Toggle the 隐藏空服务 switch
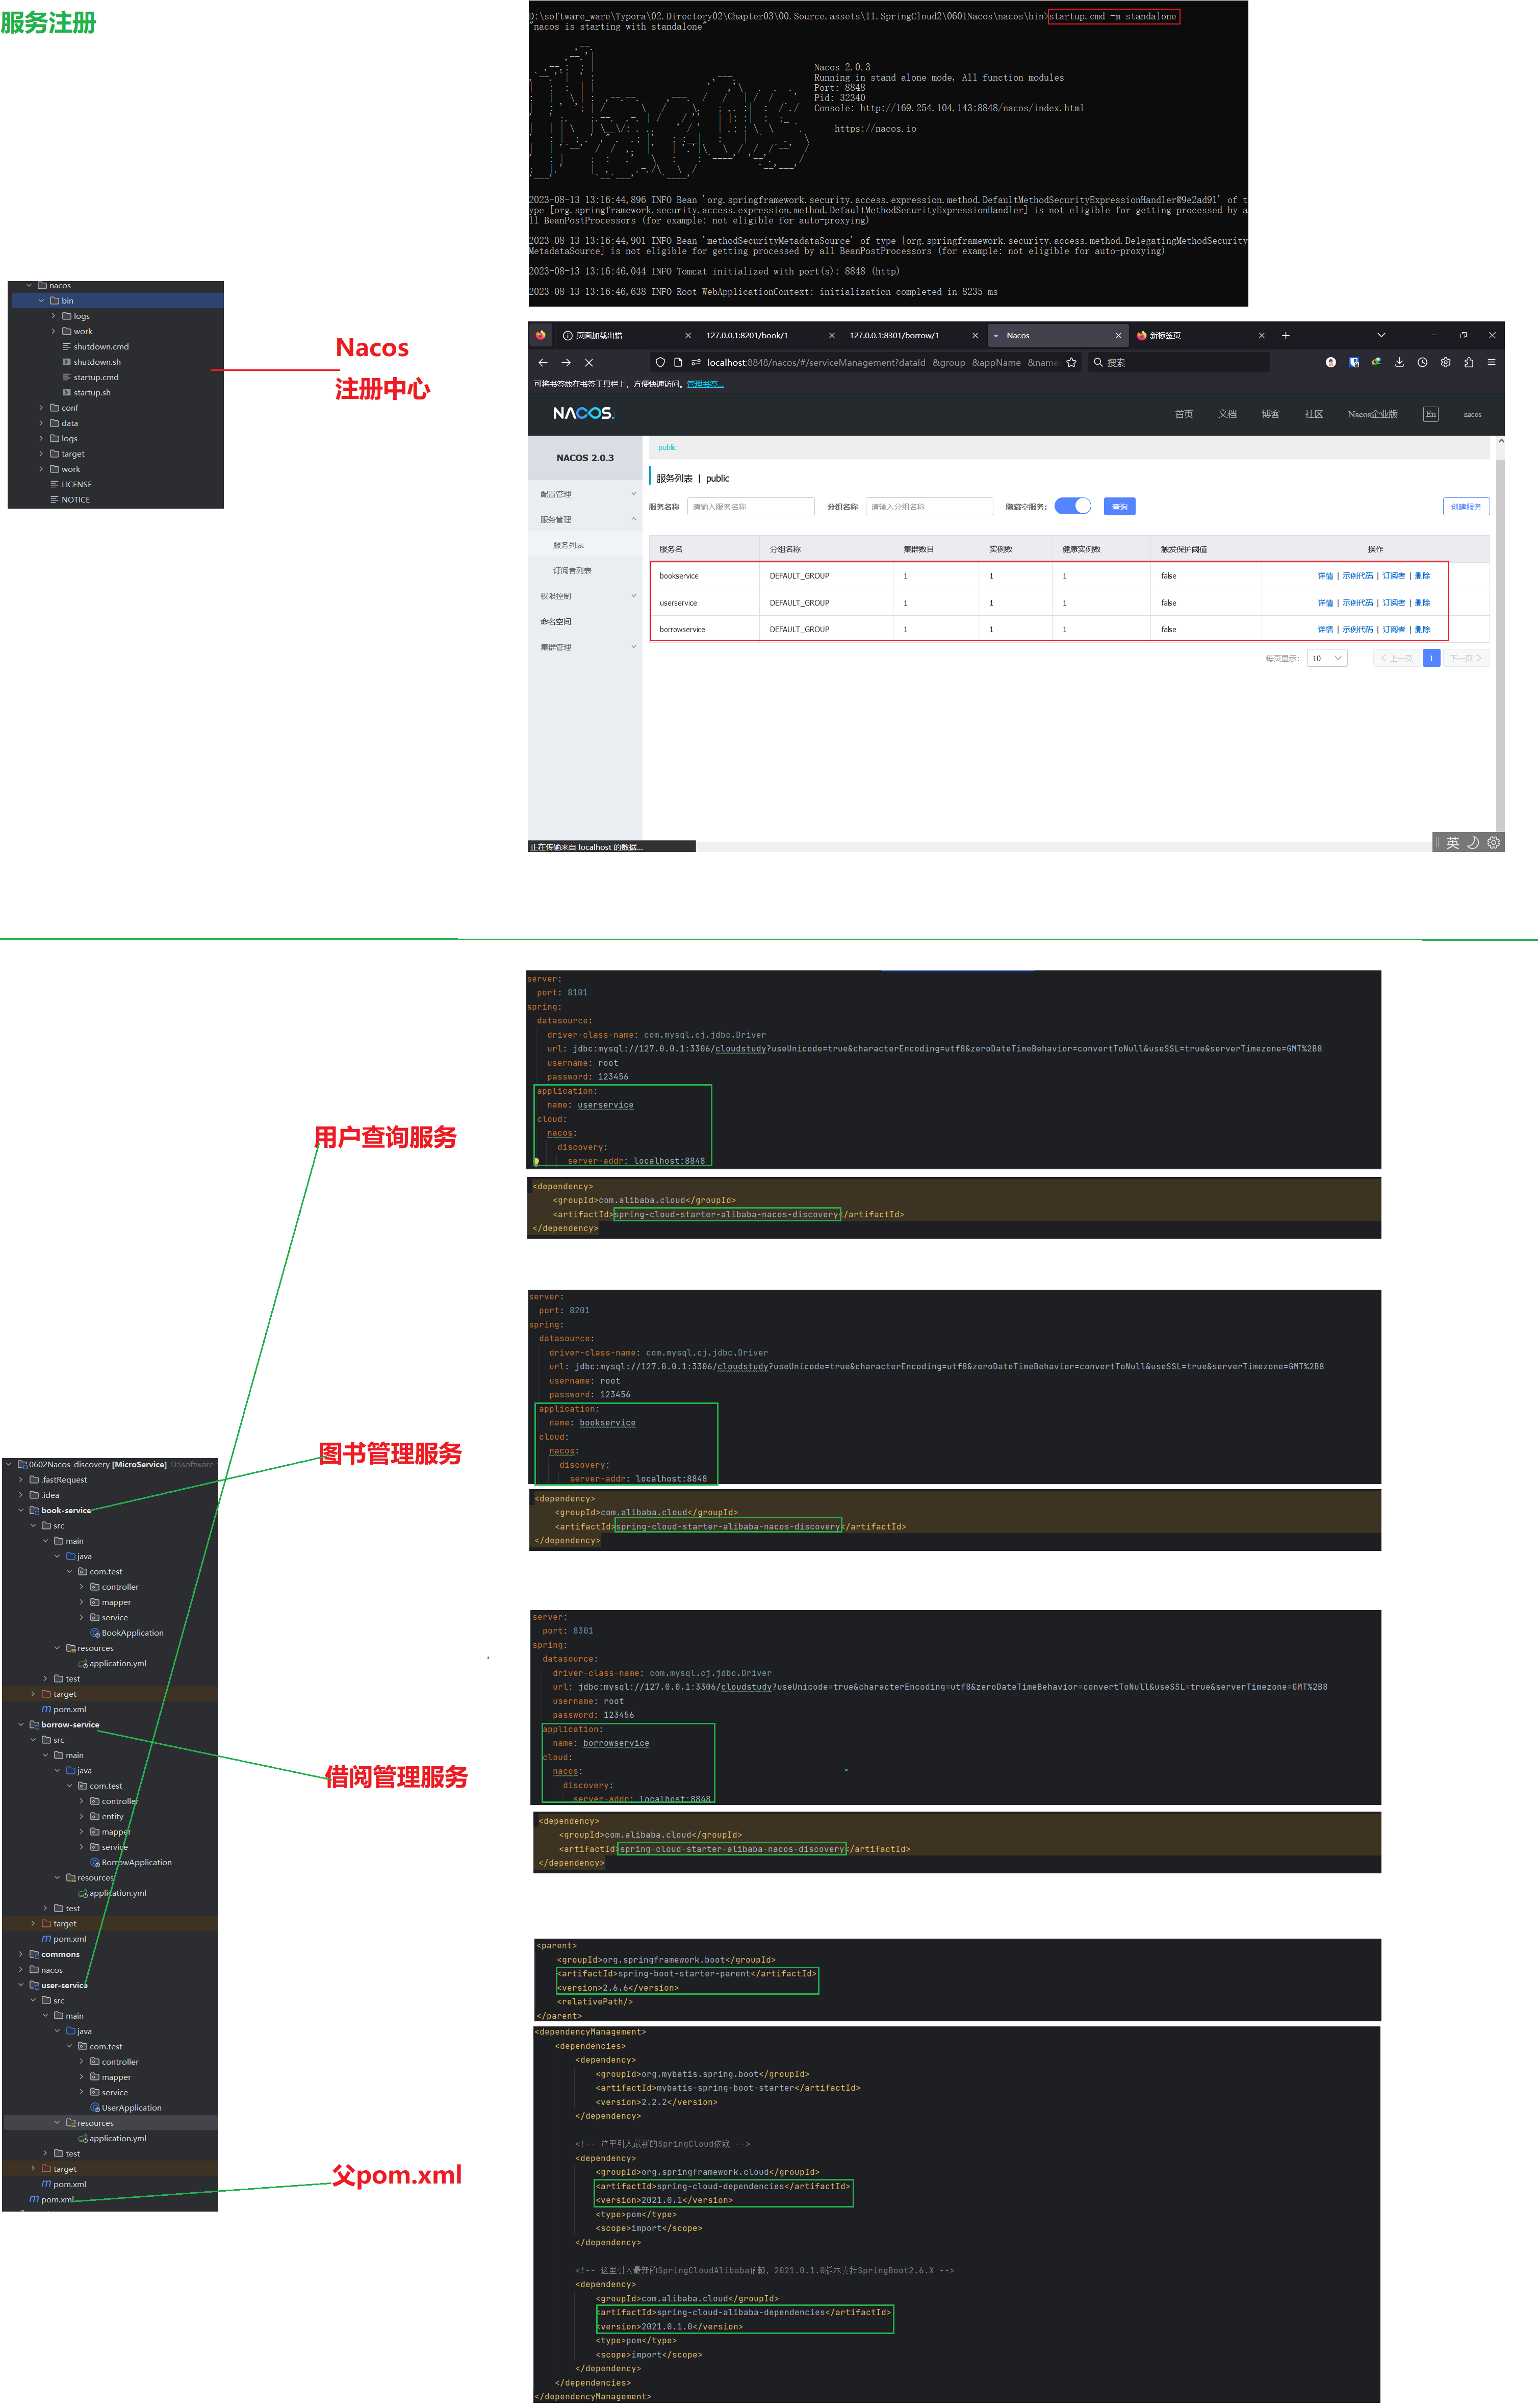This screenshot has width=1538, height=2408. tap(1072, 506)
